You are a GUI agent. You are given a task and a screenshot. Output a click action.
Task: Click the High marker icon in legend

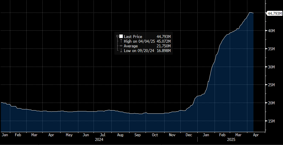(x=121, y=41)
